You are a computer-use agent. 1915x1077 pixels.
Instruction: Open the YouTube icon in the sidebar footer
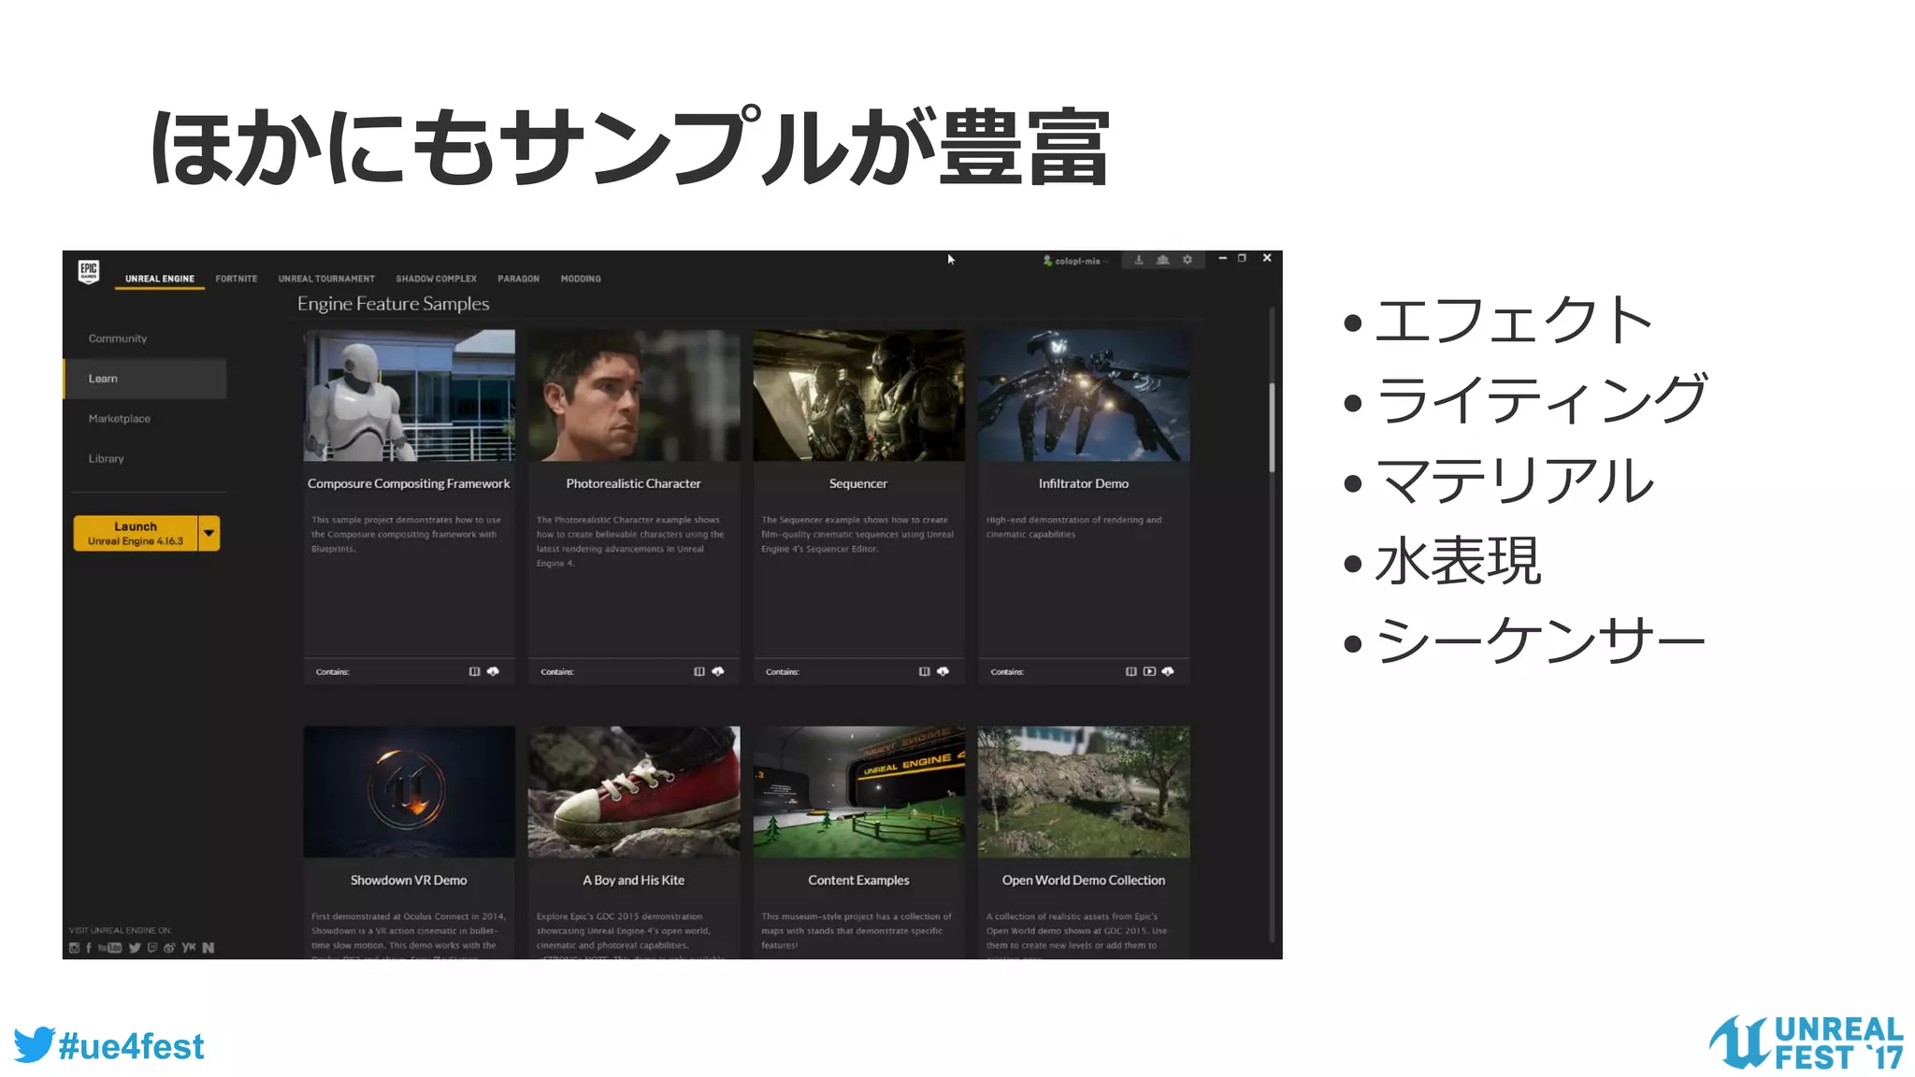(x=109, y=948)
